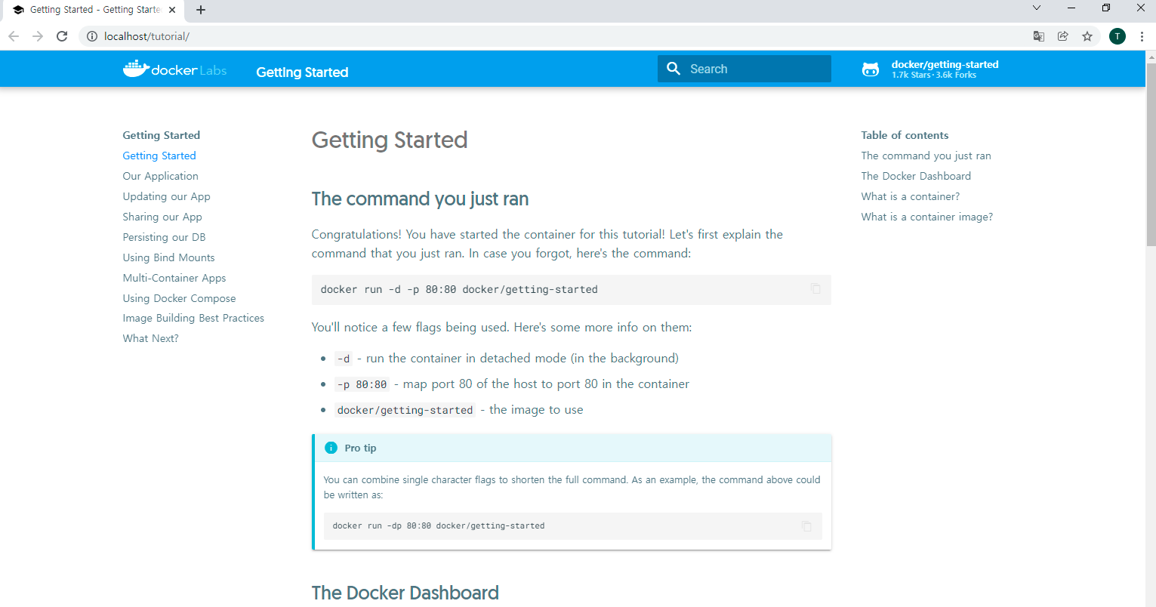The width and height of the screenshot is (1156, 607).
Task: Click the page vertical scrollbar thumb
Action: (1151, 155)
